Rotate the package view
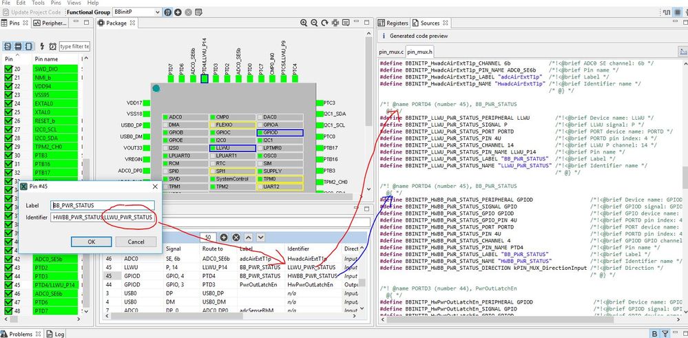 pyautogui.click(x=324, y=23)
